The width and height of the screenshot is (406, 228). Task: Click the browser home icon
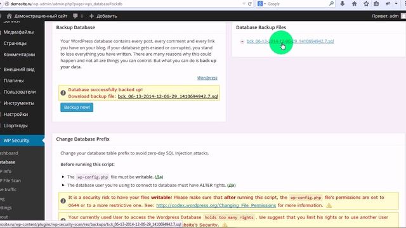tap(354, 4)
